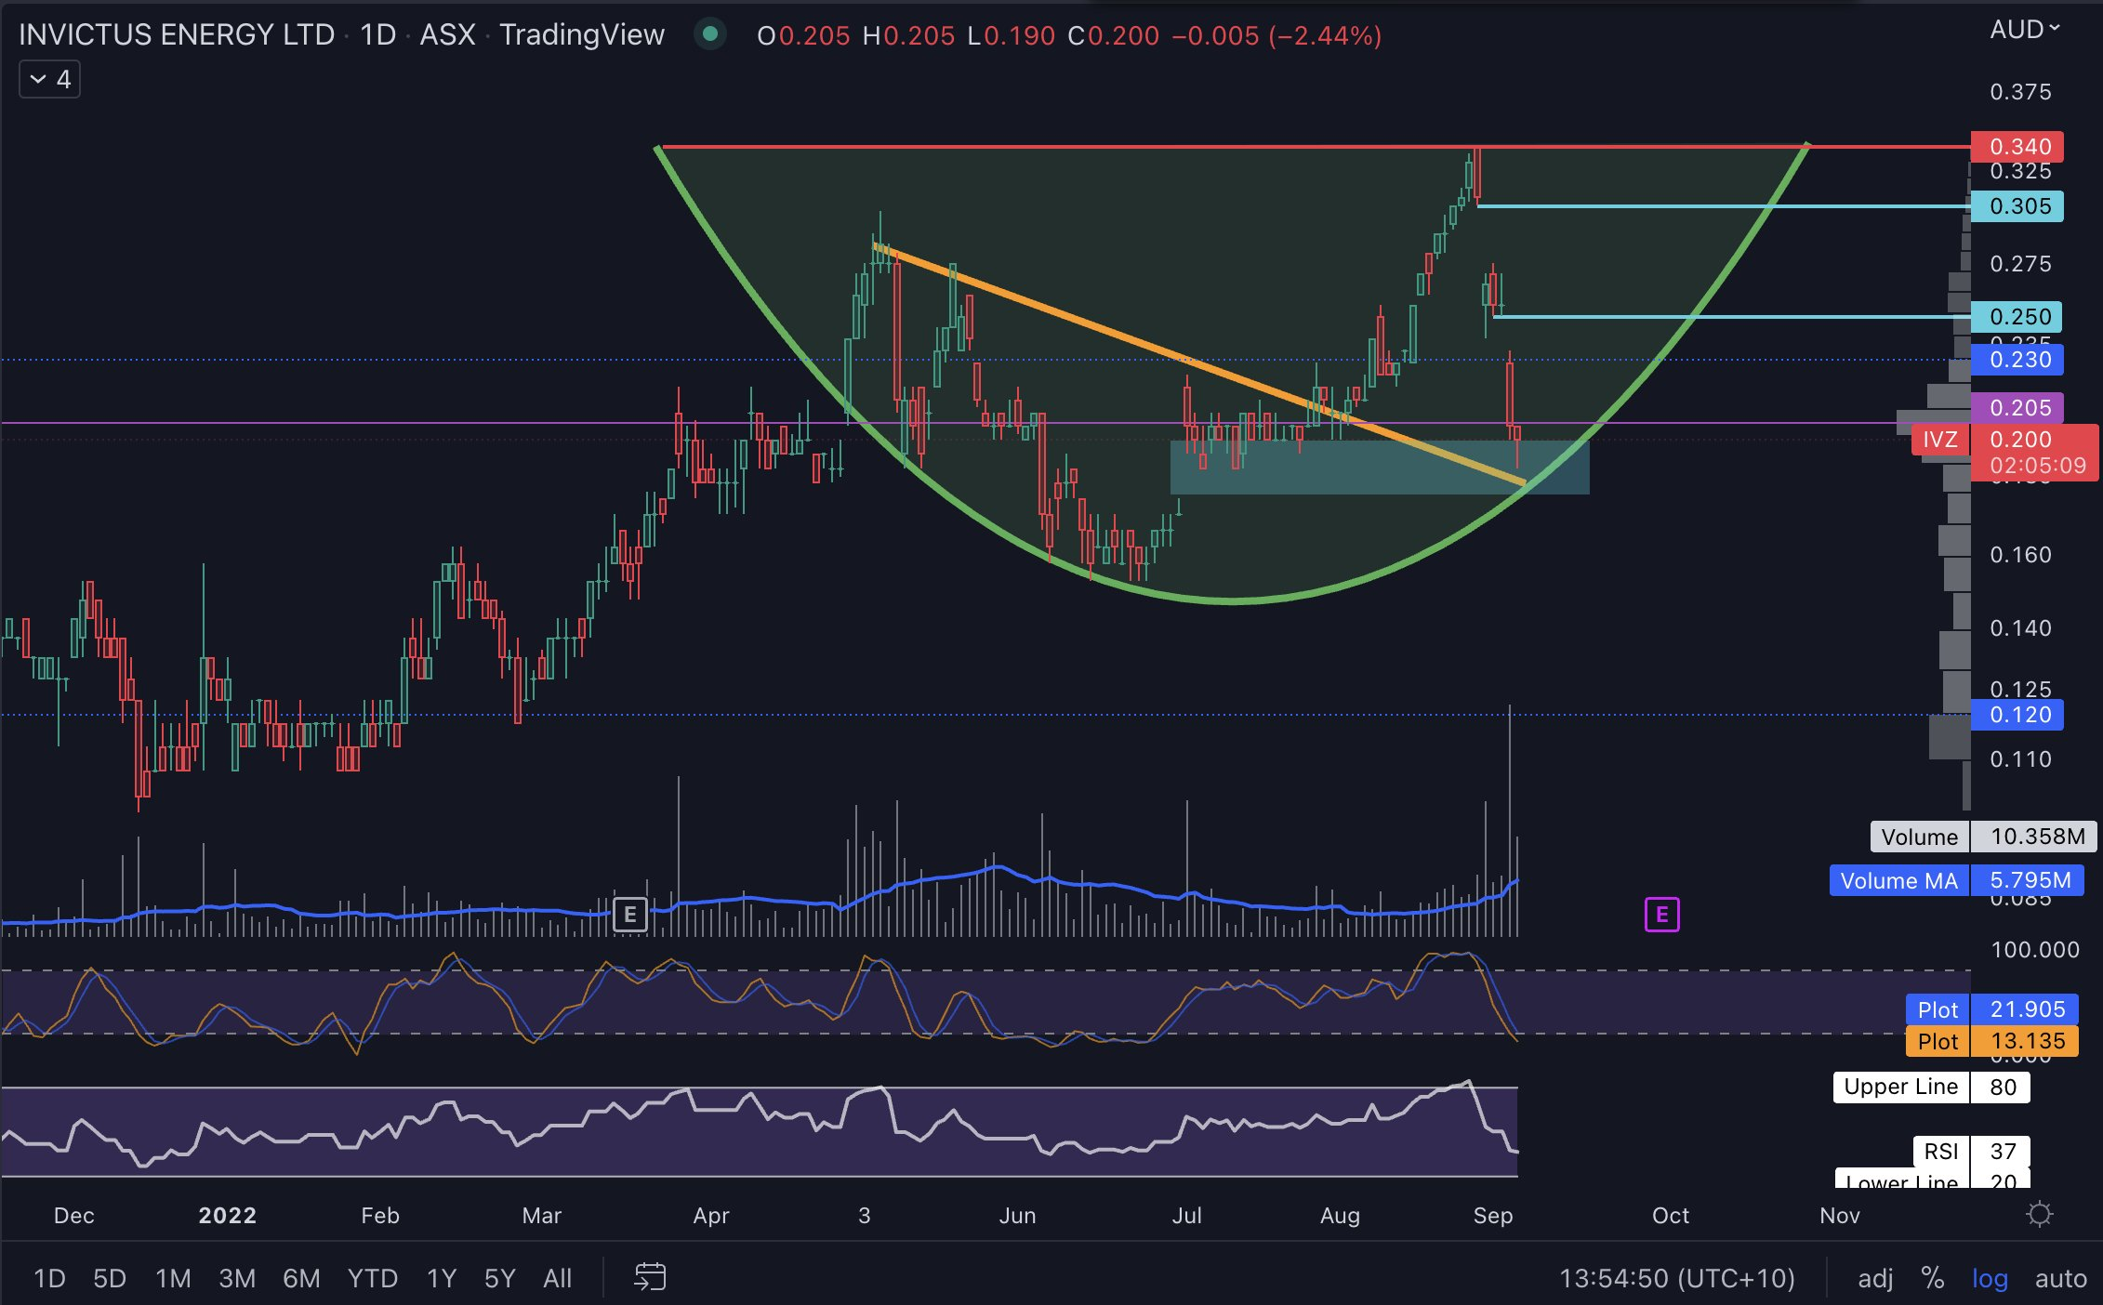2103x1305 pixels.
Task: Toggle log scale mode
Action: 1990,1278
